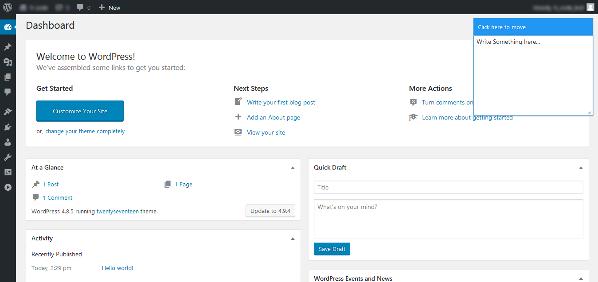Open the New content menu

tap(109, 8)
